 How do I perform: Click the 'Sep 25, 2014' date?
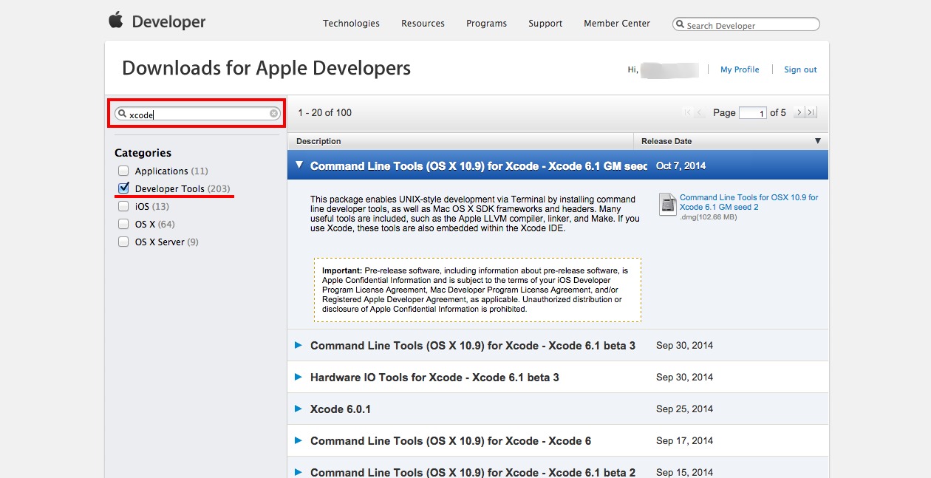684,409
